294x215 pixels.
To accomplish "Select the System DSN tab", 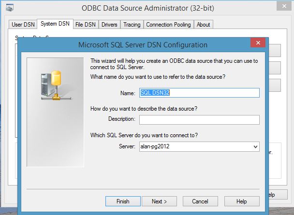I will click(x=55, y=24).
